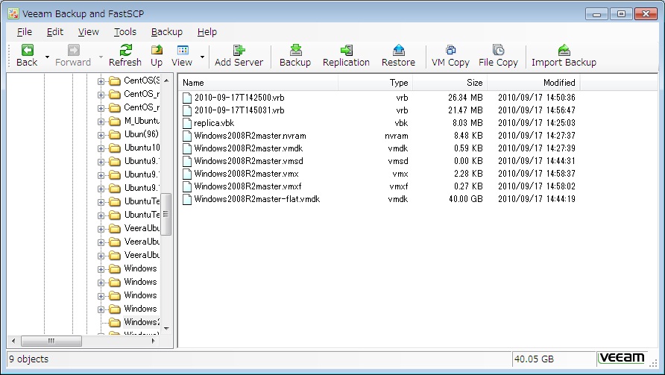Screen dimensions: 665x375
Task: Click the 26.34 MB size cell
Action: click(x=465, y=98)
